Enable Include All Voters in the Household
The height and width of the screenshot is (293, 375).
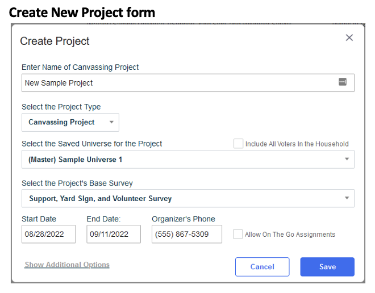[x=238, y=144]
